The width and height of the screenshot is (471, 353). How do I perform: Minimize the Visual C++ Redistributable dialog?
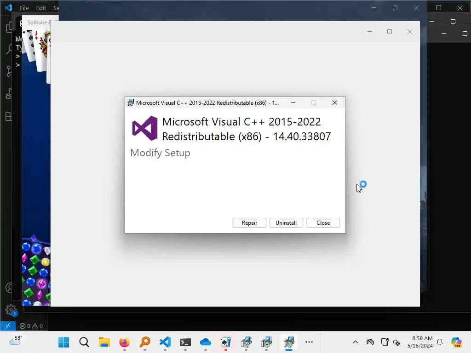[293, 102]
